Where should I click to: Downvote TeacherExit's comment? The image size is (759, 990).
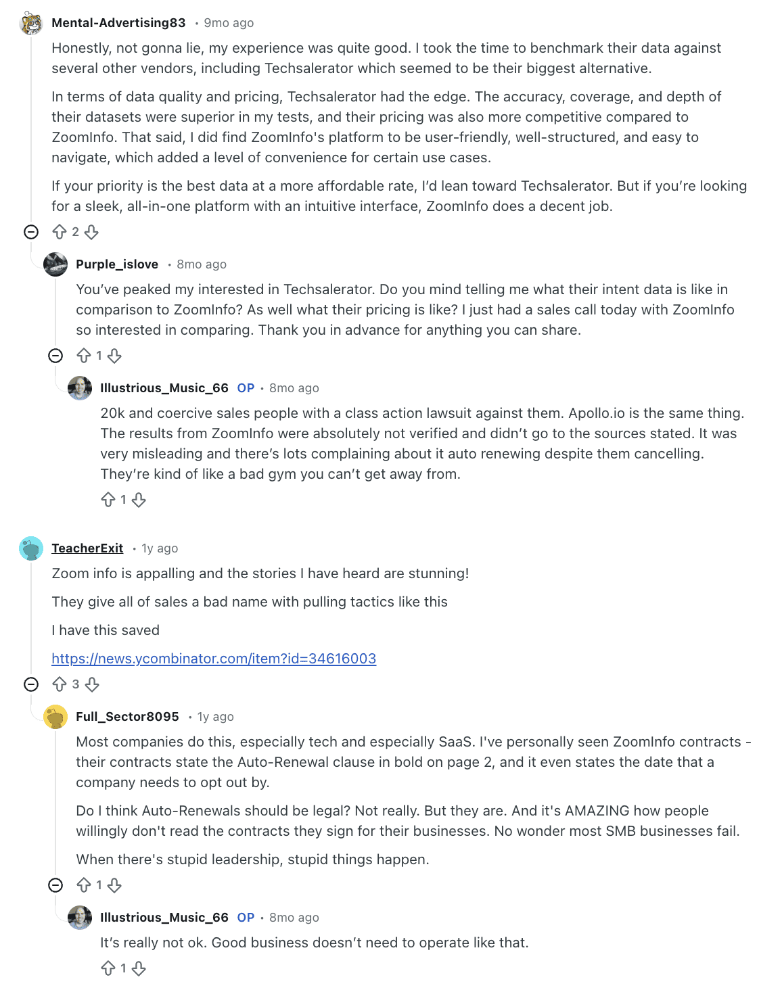tap(93, 684)
